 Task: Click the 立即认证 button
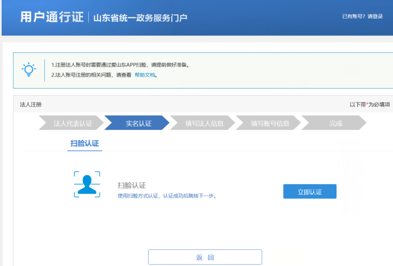click(x=310, y=191)
